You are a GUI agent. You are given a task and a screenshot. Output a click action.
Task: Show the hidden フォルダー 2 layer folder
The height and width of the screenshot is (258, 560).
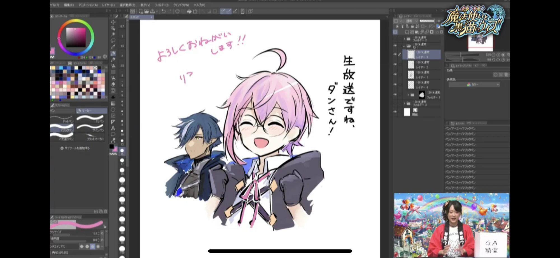395,39
